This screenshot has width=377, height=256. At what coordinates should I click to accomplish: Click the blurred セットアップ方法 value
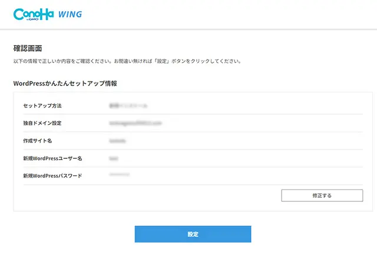point(128,106)
